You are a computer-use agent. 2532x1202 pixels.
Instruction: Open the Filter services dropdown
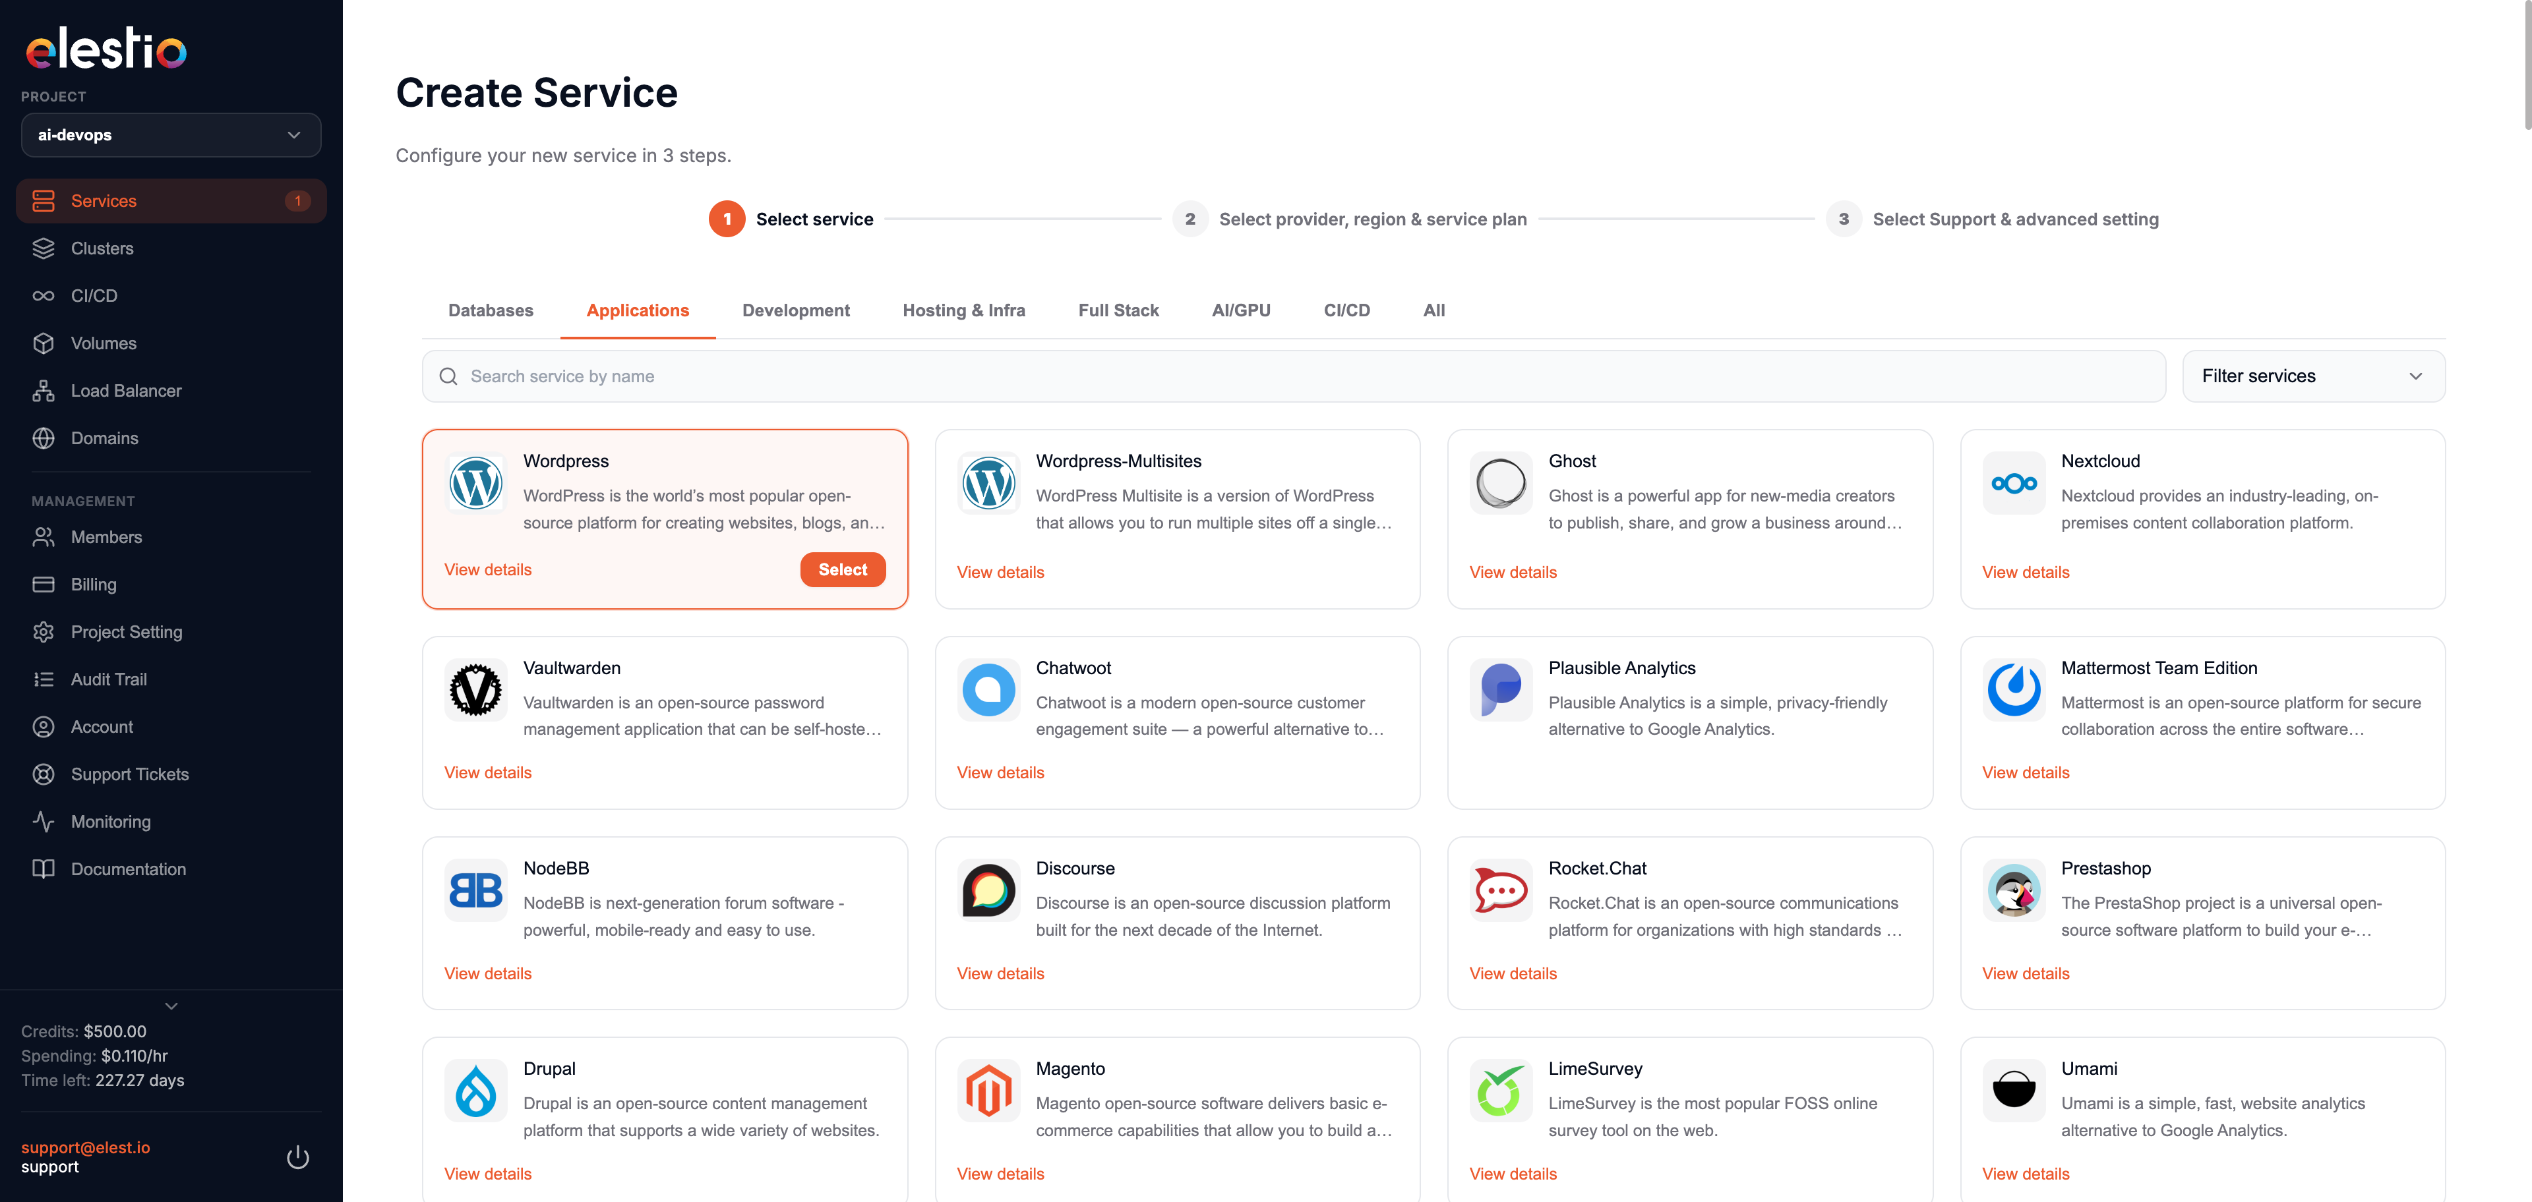pyautogui.click(x=2313, y=376)
